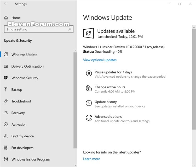The image size is (196, 167).
Task: Go to Windows Security section
Action: coord(25,78)
